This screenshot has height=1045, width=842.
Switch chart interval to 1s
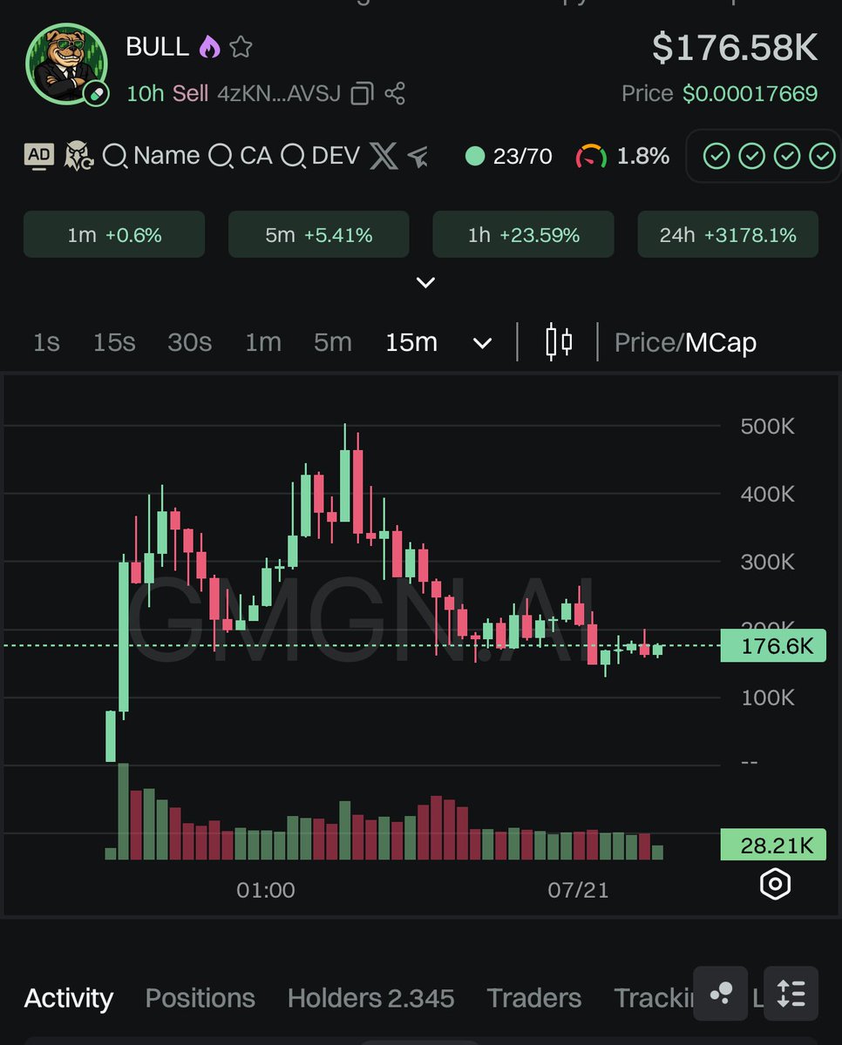click(46, 342)
